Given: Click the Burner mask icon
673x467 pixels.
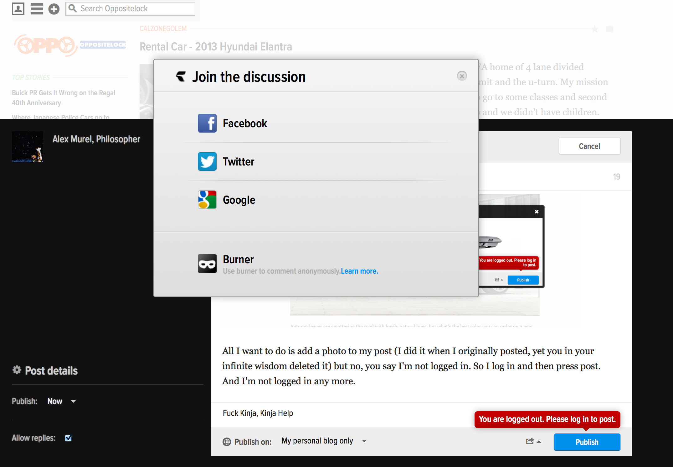Looking at the screenshot, I should [x=207, y=264].
